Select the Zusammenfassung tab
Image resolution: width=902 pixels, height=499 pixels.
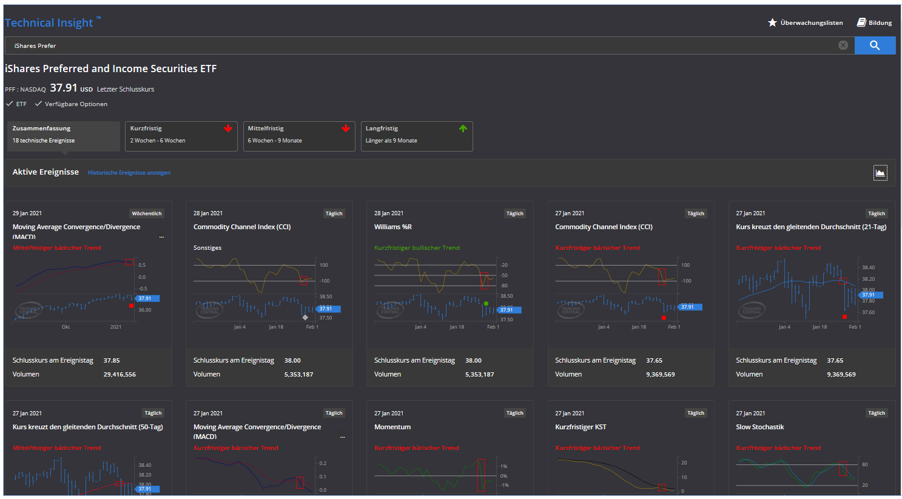[x=64, y=136]
